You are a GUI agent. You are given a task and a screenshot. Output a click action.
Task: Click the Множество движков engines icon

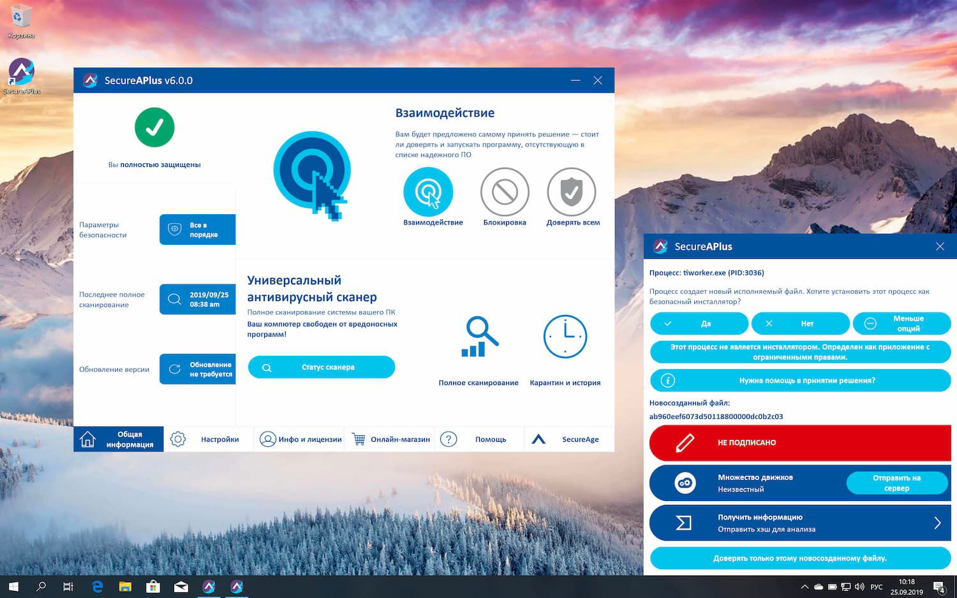click(685, 483)
